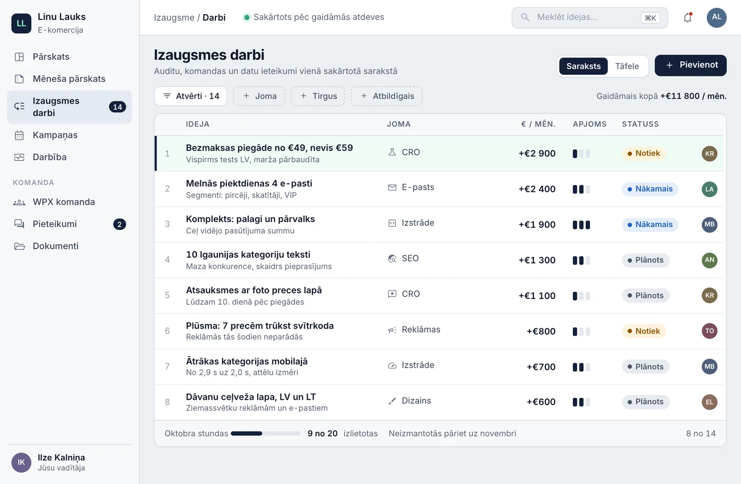Go to Kampaņas section
The image size is (741, 484).
(x=69, y=135)
